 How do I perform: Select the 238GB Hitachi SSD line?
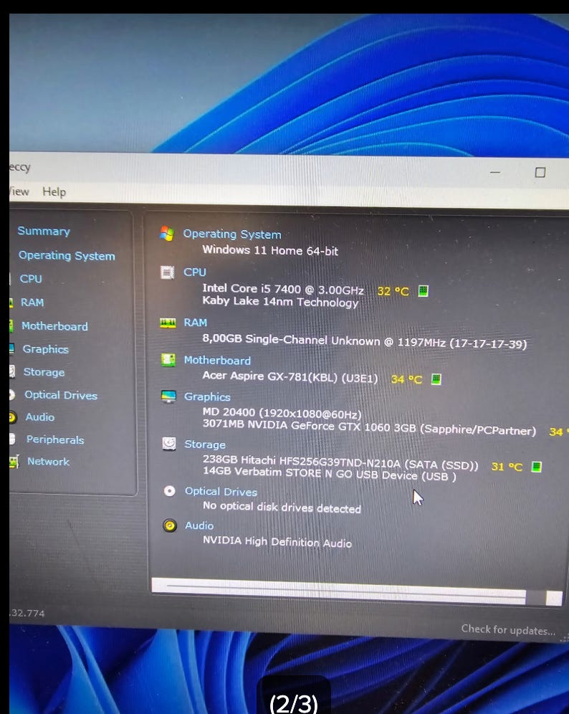[340, 462]
